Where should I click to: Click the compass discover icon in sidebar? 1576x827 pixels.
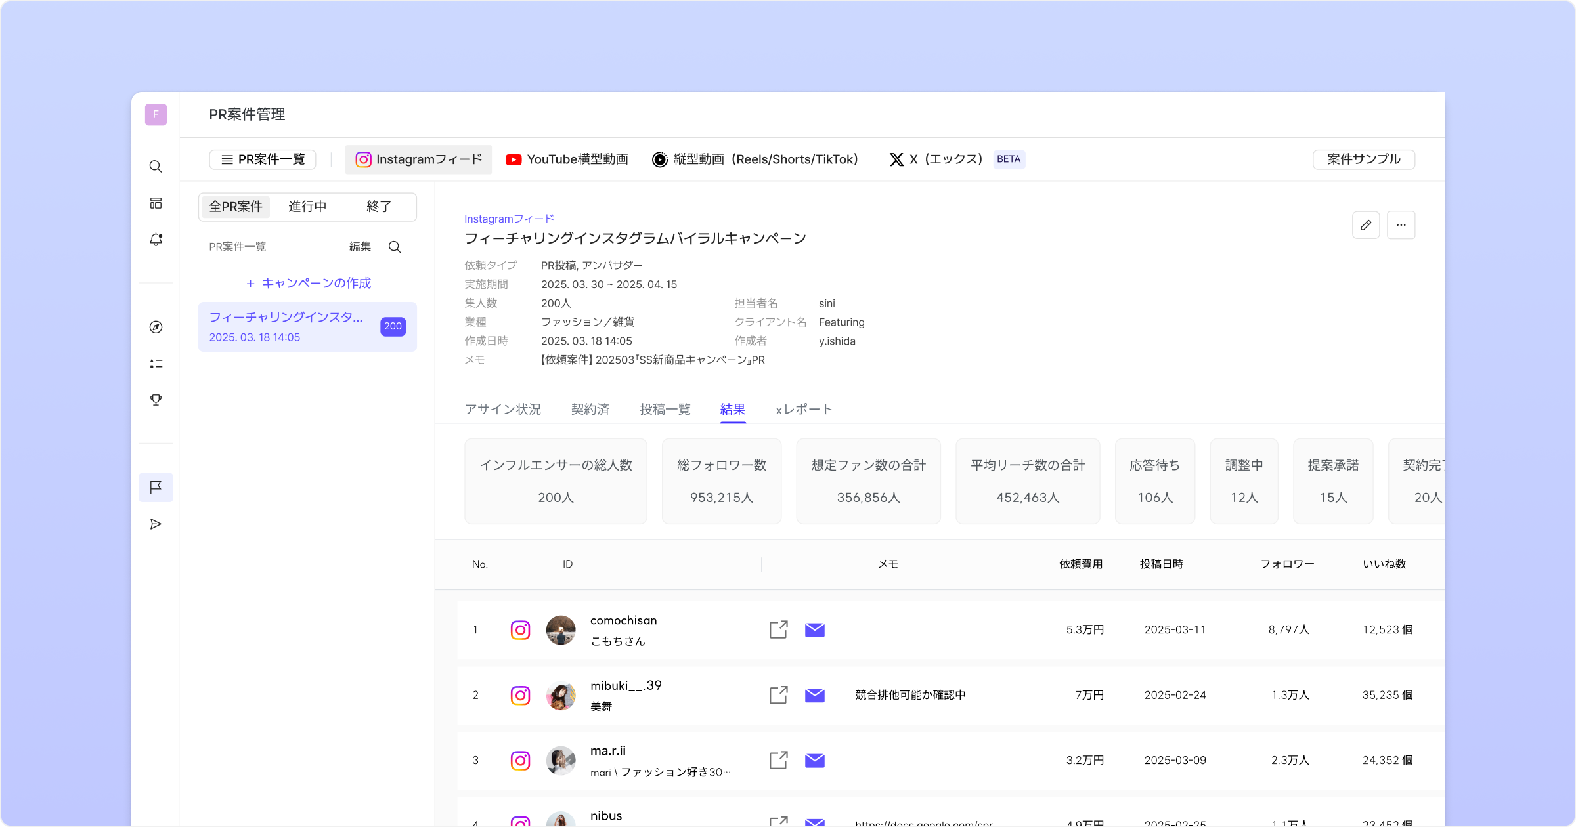[x=156, y=327]
